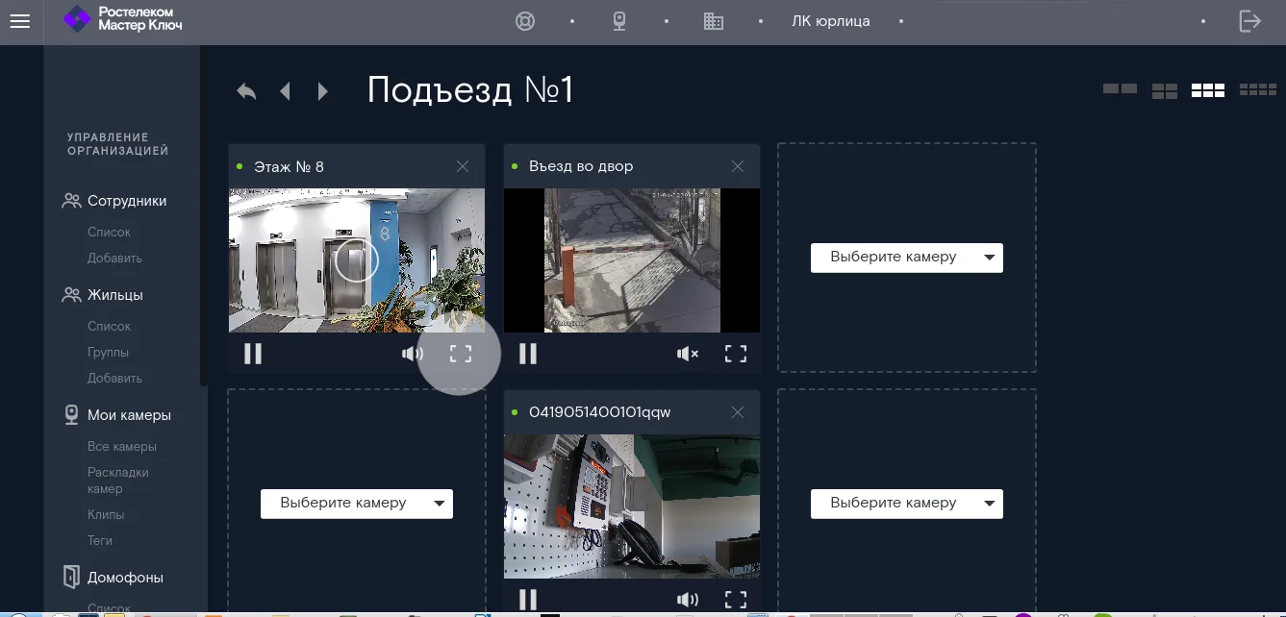Open Домофоны section in sidebar
Viewport: 1286px width, 617px height.
point(125,578)
